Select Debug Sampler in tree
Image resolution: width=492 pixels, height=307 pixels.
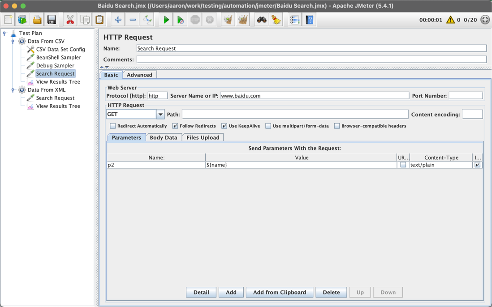click(55, 65)
